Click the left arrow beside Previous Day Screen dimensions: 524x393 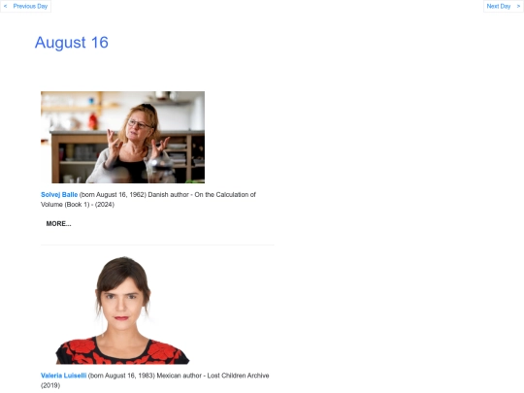point(5,6)
